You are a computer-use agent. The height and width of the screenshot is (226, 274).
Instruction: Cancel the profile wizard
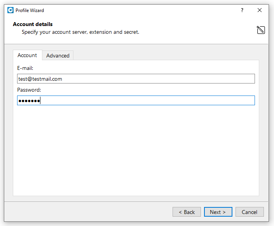point(250,212)
